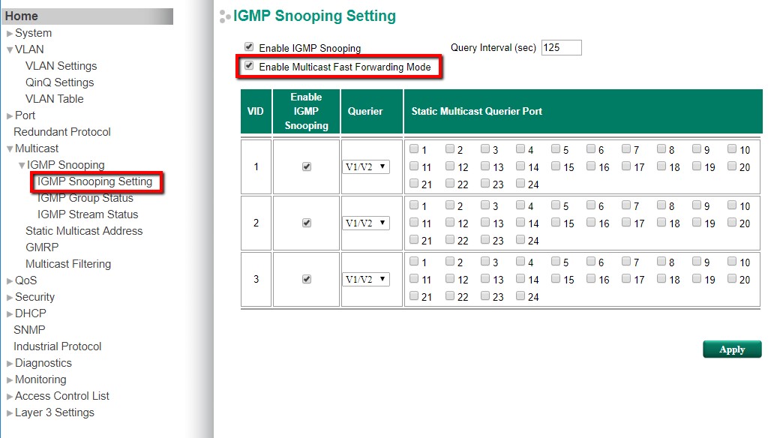Open the VLAN Table page
The height and width of the screenshot is (438, 780).
[54, 99]
